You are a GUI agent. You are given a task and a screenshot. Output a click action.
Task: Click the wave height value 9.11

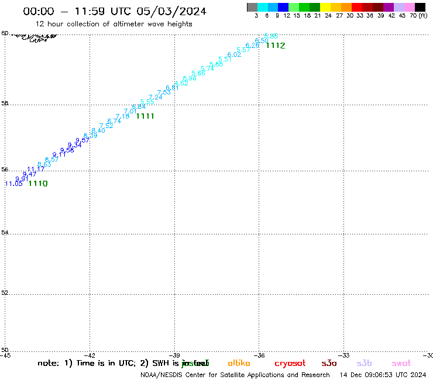pyautogui.click(x=59, y=154)
